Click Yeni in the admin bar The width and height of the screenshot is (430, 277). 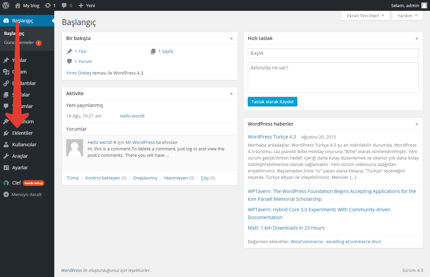point(87,5)
